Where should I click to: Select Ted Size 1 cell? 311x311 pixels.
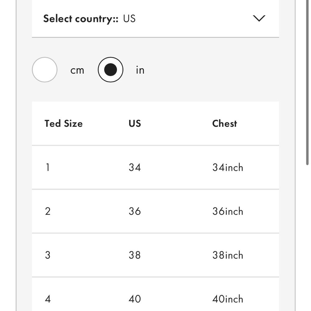[x=48, y=167]
